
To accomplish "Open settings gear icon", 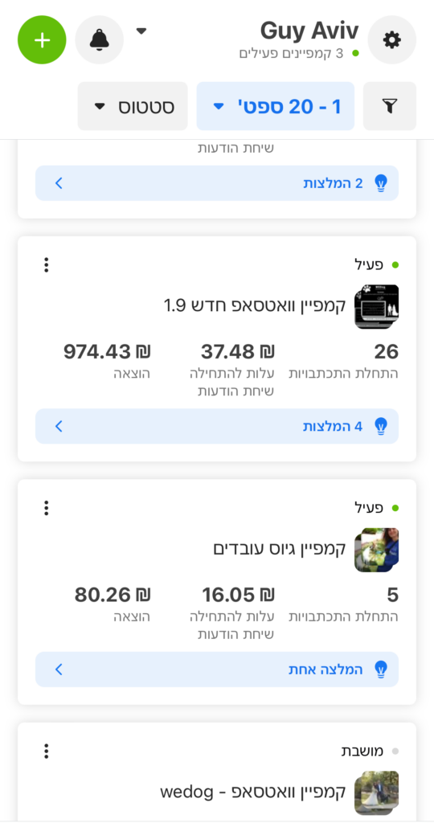I will [392, 40].
